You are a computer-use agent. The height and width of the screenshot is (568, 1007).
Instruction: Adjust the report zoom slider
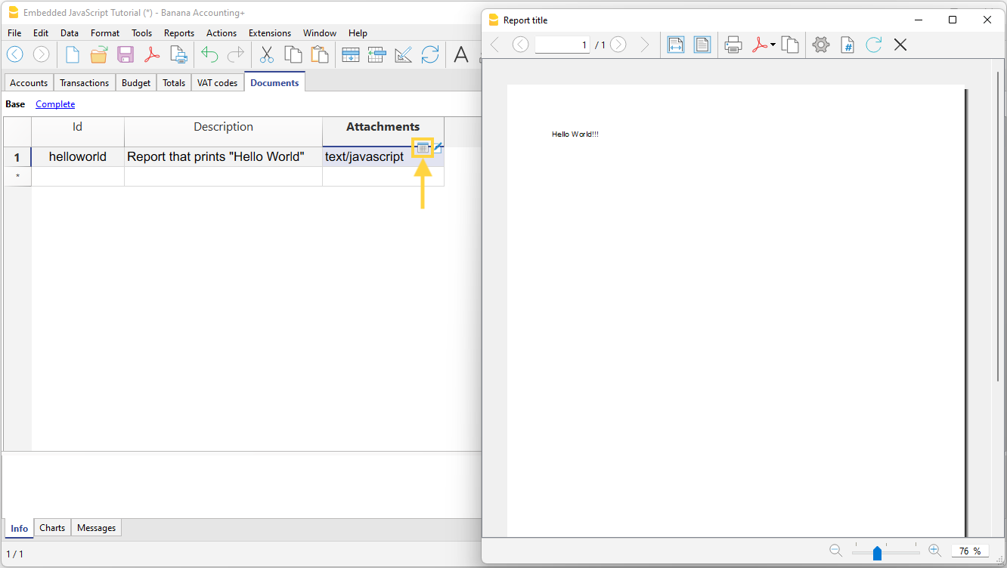[x=877, y=552]
